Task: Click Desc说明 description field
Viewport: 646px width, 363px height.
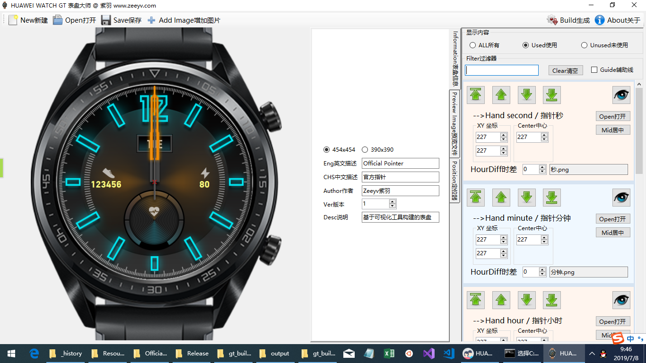Action: (x=401, y=217)
